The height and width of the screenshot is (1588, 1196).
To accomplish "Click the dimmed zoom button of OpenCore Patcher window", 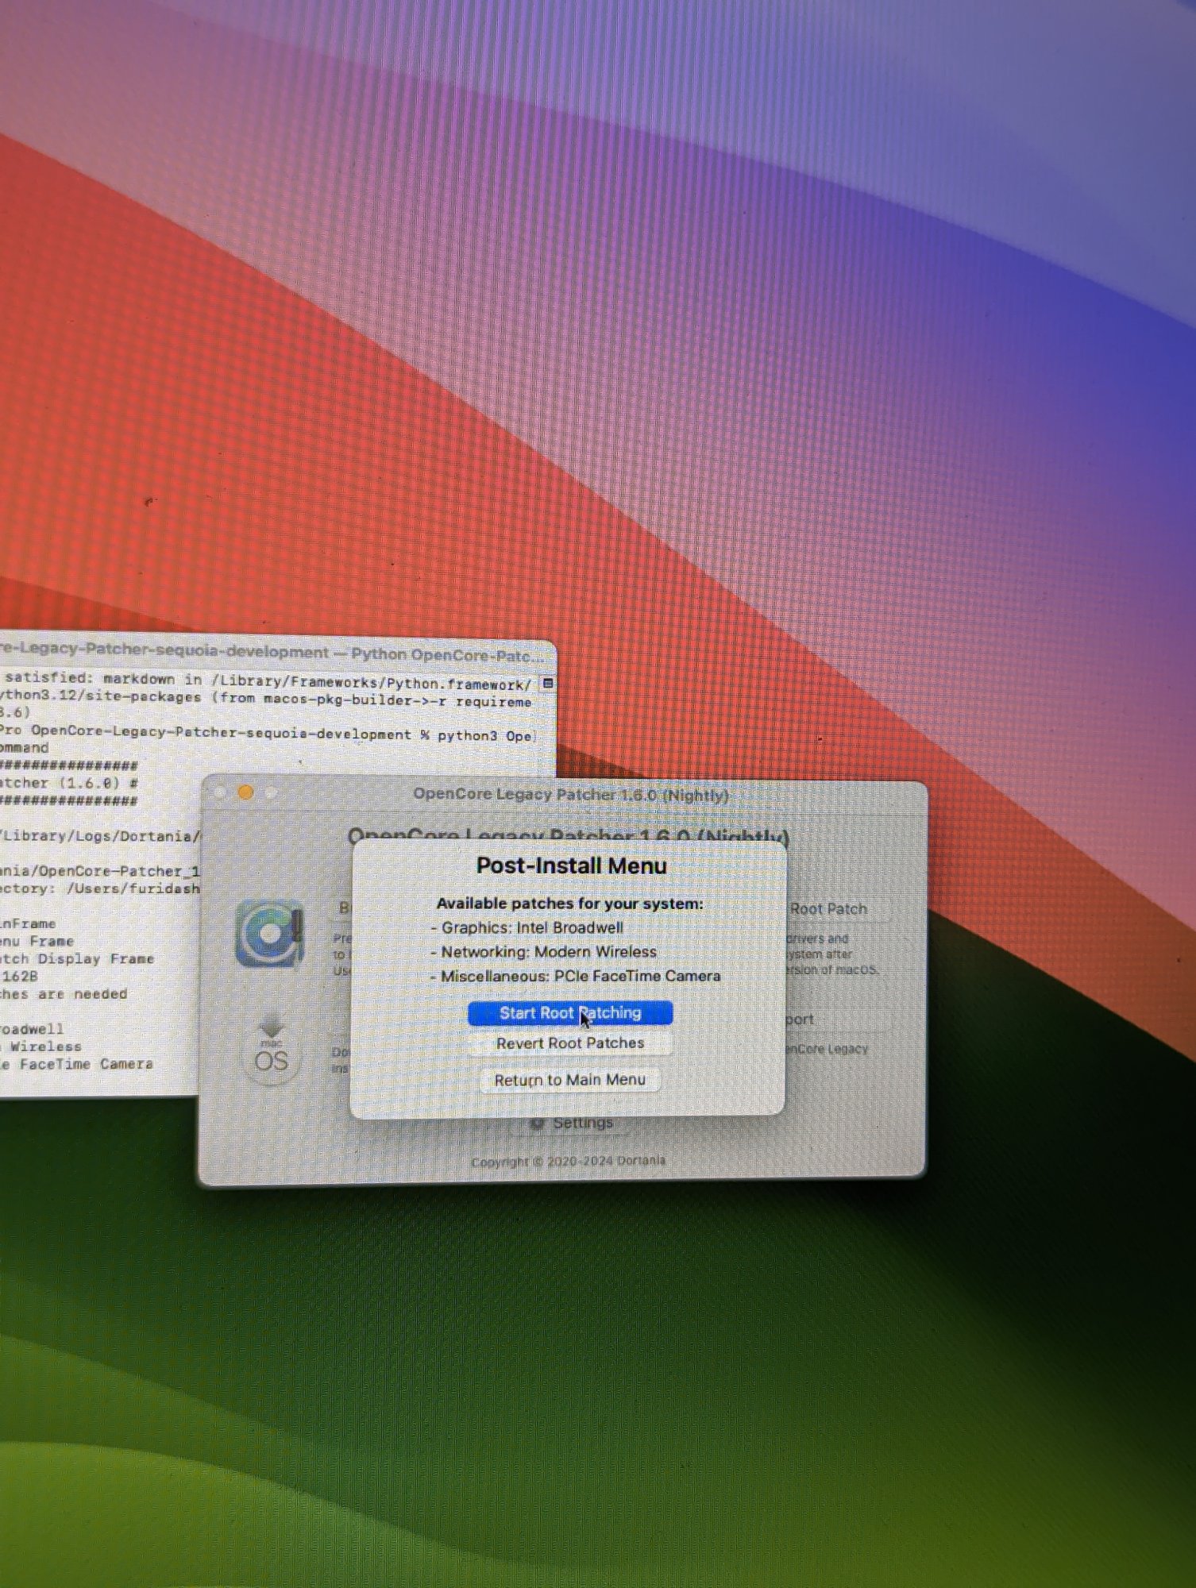I will pos(271,792).
